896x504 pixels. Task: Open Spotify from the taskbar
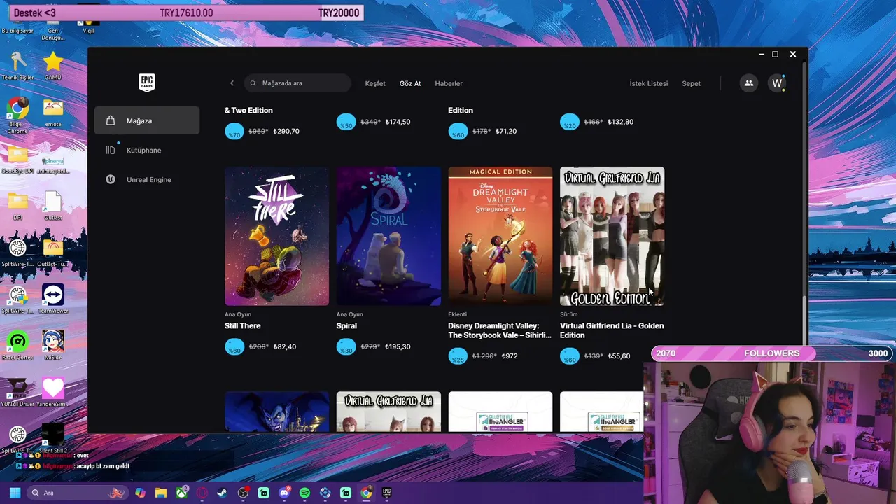click(304, 493)
